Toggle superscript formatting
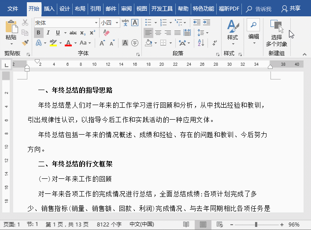 (x=93, y=33)
